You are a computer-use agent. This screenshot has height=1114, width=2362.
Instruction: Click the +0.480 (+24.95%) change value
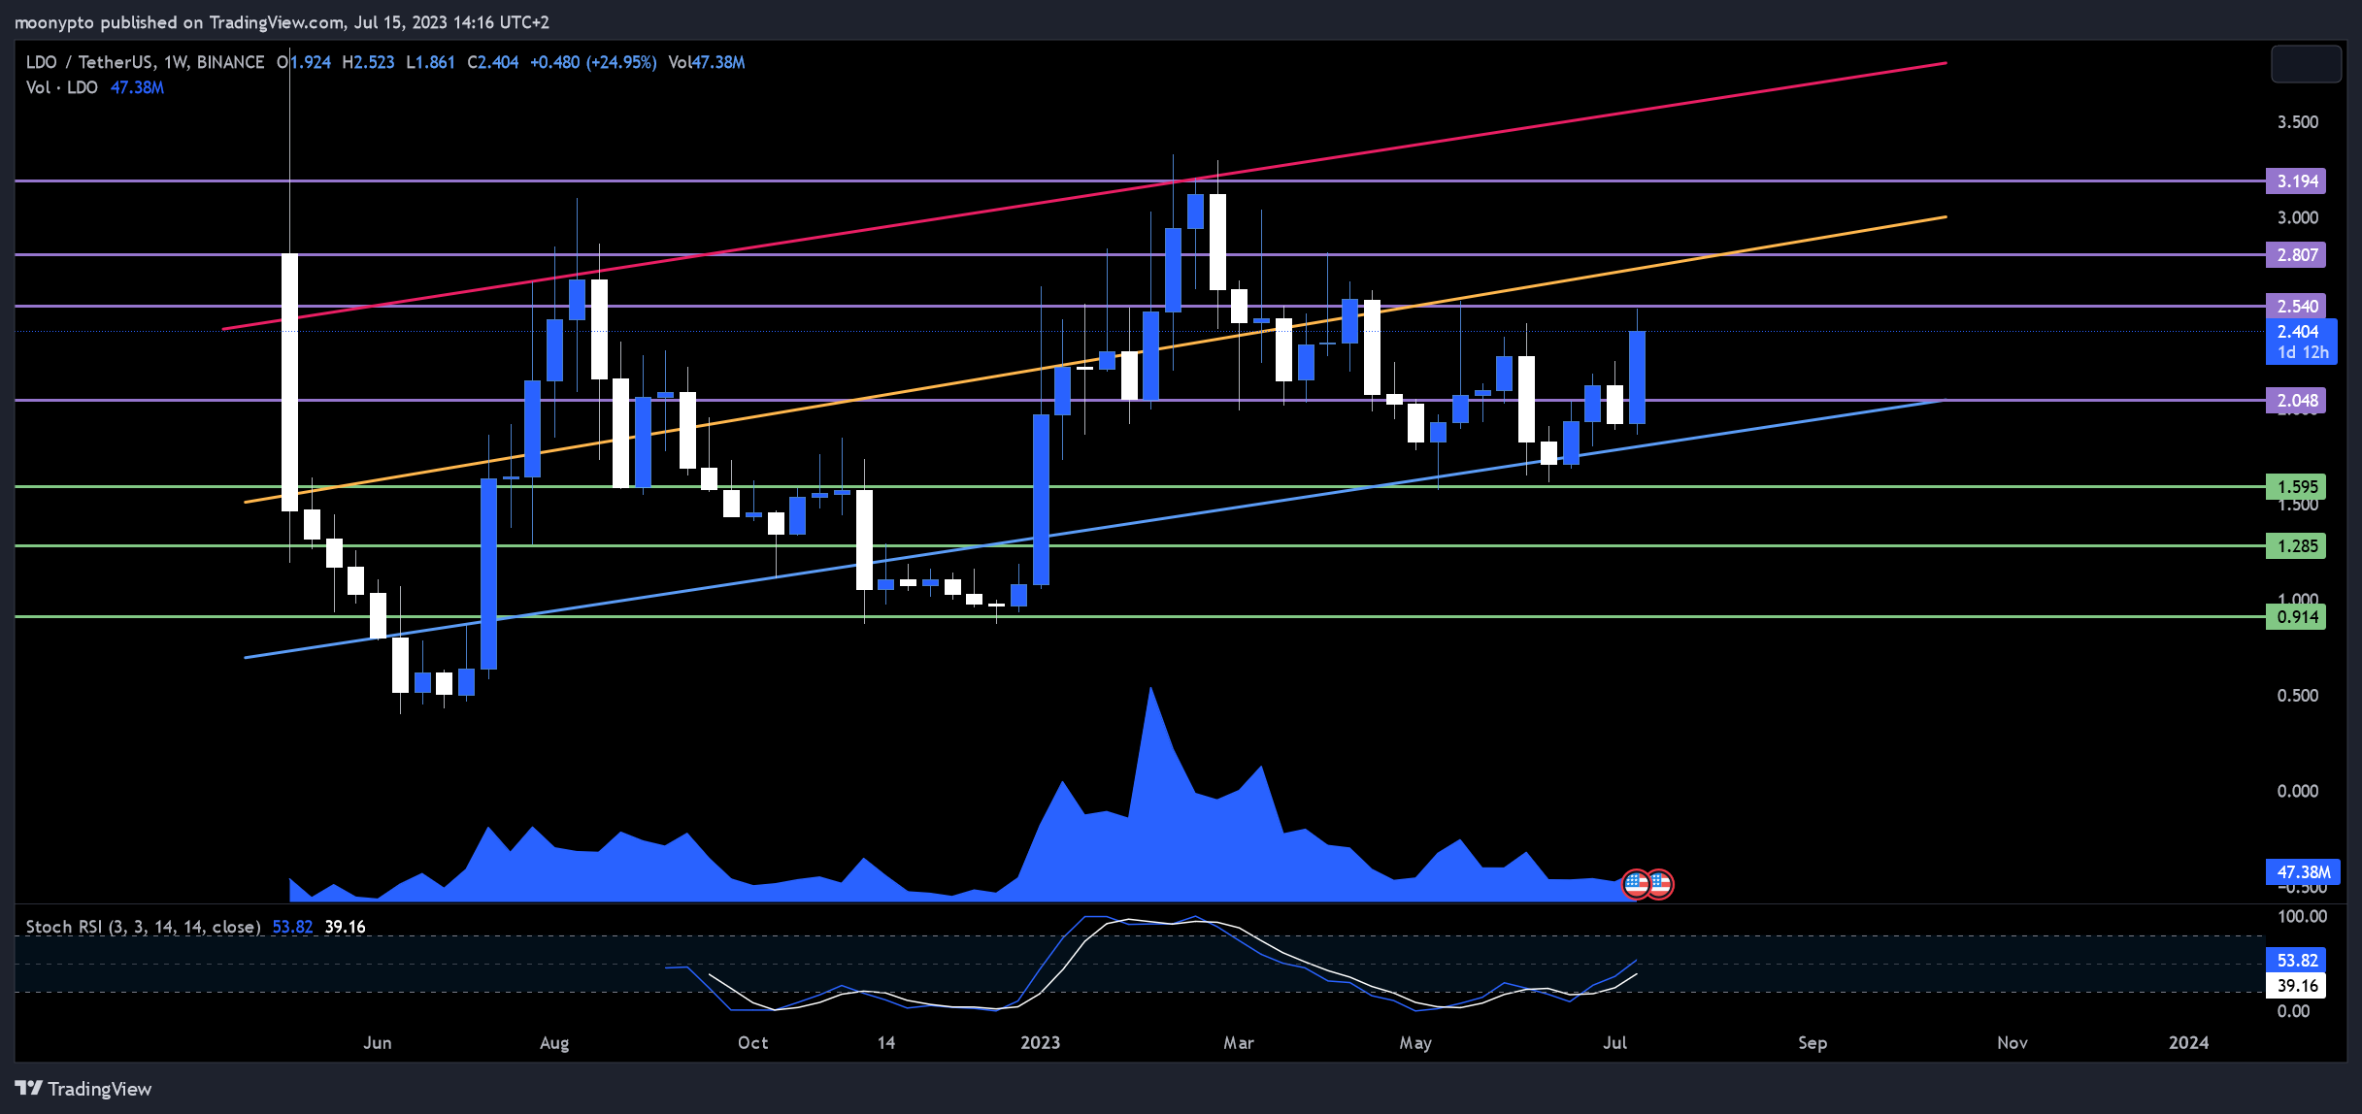tap(593, 62)
